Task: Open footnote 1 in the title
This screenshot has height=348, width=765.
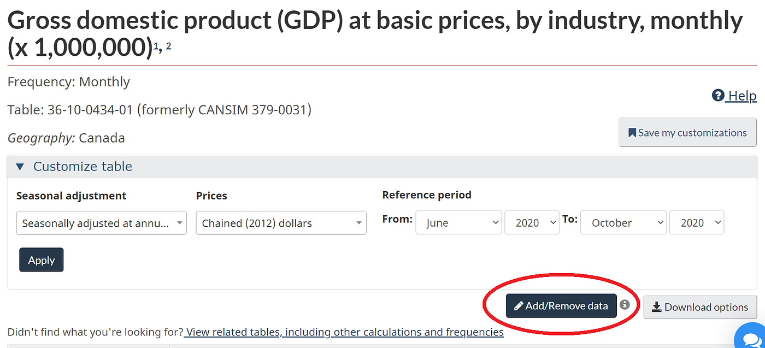Action: pos(156,47)
